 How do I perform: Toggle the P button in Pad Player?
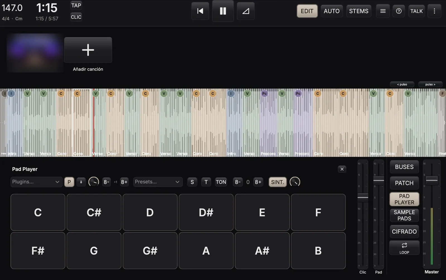69,182
